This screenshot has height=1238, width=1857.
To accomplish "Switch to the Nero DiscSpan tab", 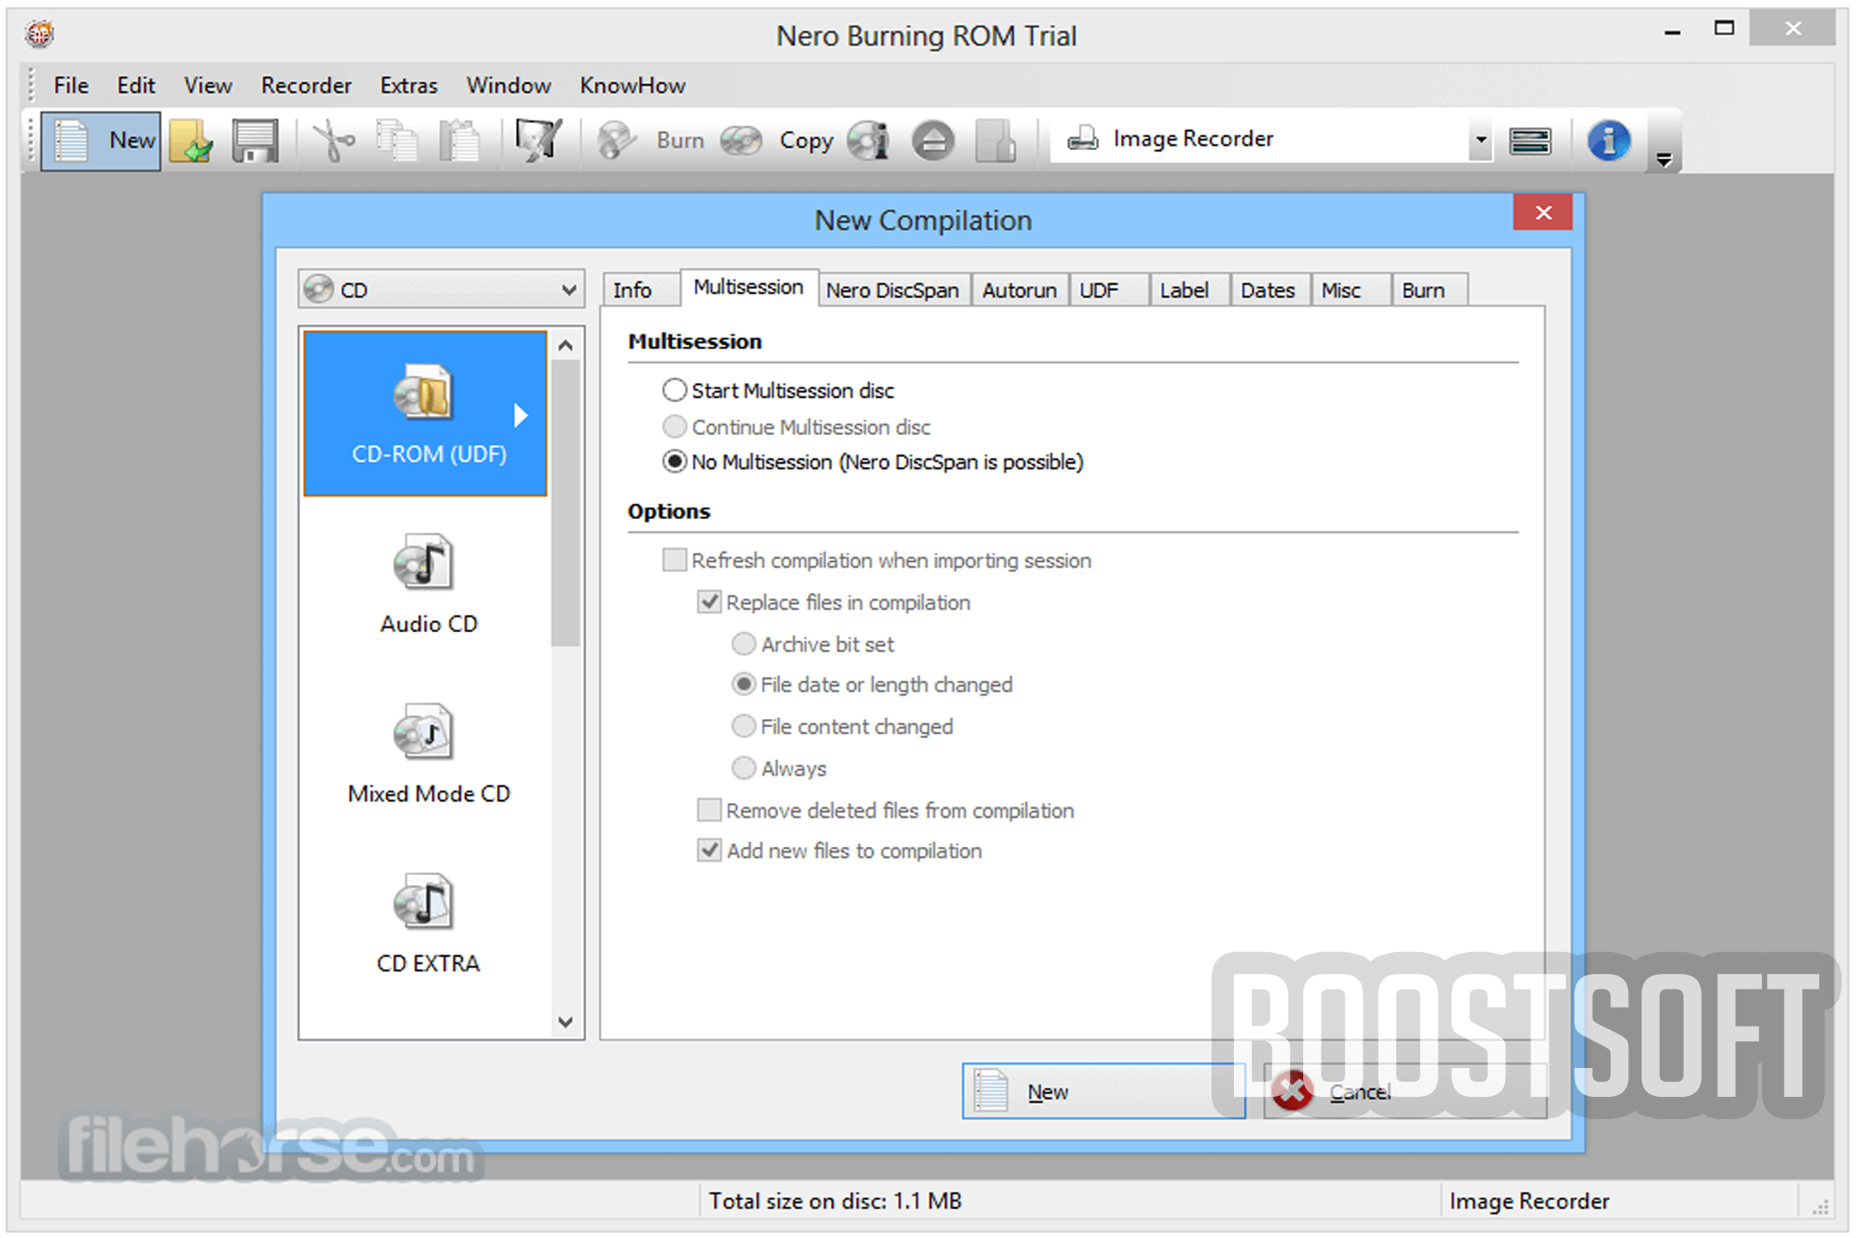I will (893, 291).
